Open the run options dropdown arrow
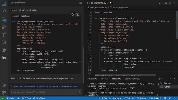The height and width of the screenshot is (100, 178). (162, 3)
